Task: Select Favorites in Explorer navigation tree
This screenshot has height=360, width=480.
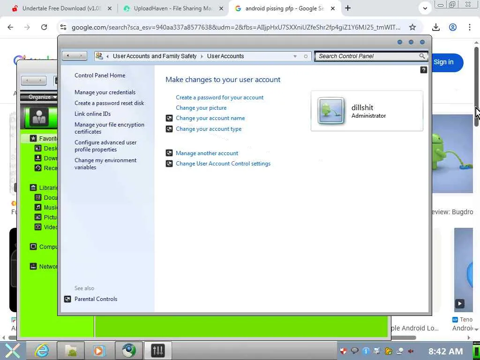Action: pyautogui.click(x=44, y=139)
